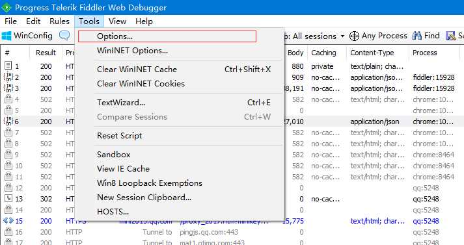The image size is (464, 245).
Task: Click chrome:8464 process of session 9
Action: pyautogui.click(x=433, y=155)
